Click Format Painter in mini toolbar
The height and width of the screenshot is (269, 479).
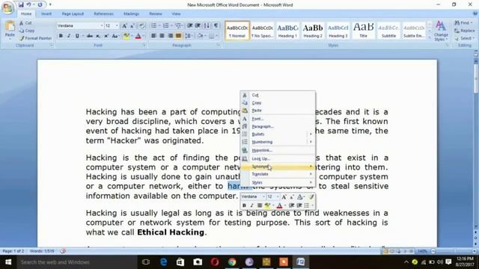(x=311, y=197)
